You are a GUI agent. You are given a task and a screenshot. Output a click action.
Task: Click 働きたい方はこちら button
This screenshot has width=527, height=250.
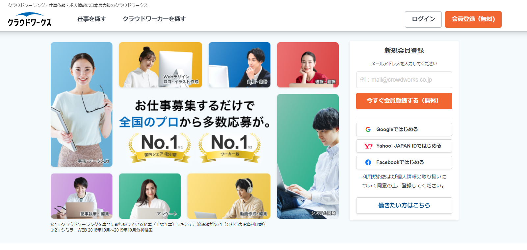pyautogui.click(x=404, y=206)
